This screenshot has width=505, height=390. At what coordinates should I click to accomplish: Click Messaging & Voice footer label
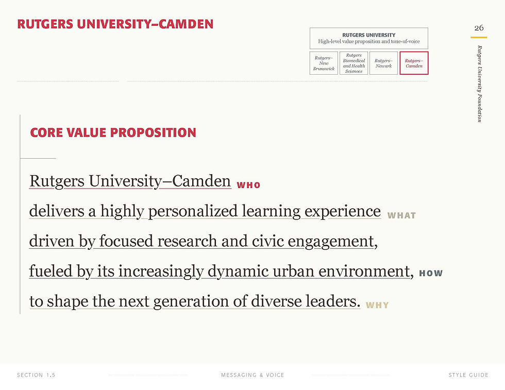click(x=252, y=375)
